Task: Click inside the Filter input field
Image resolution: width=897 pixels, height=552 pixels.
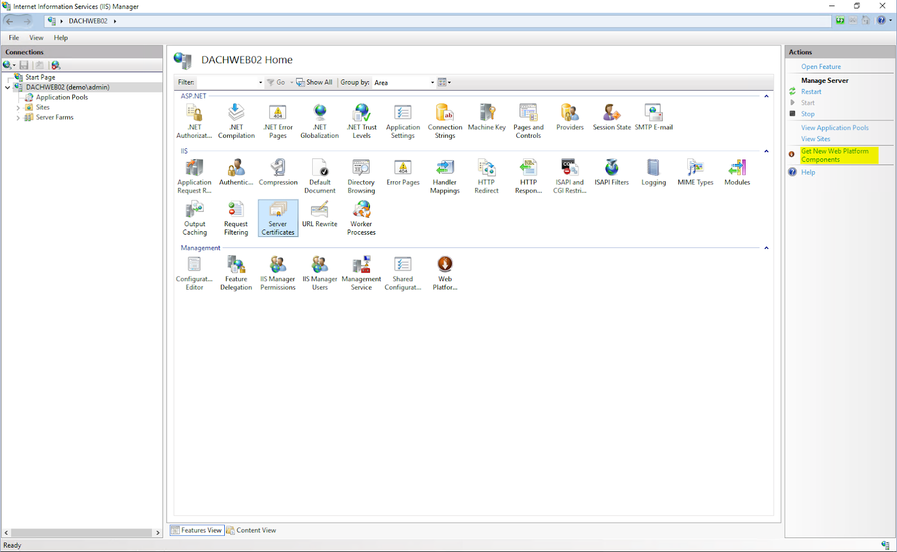Action: pyautogui.click(x=227, y=82)
